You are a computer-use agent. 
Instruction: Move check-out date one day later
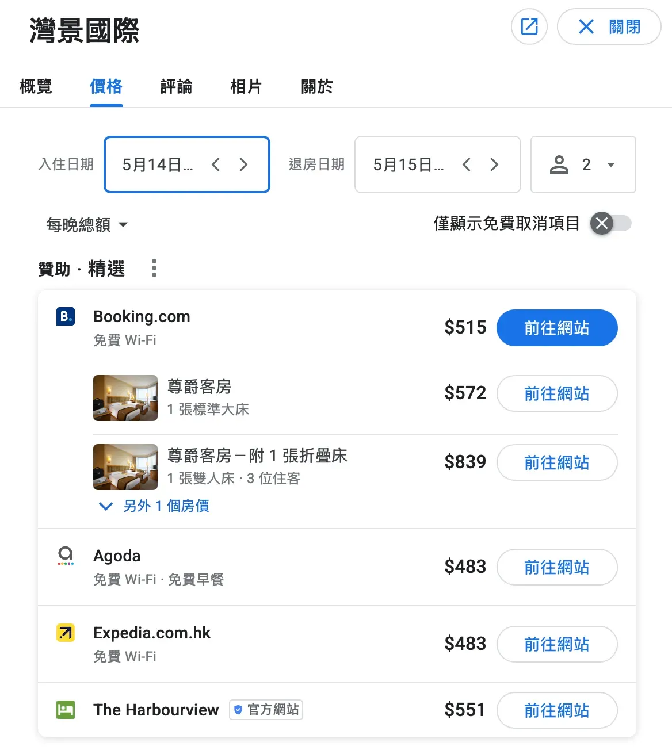(494, 165)
